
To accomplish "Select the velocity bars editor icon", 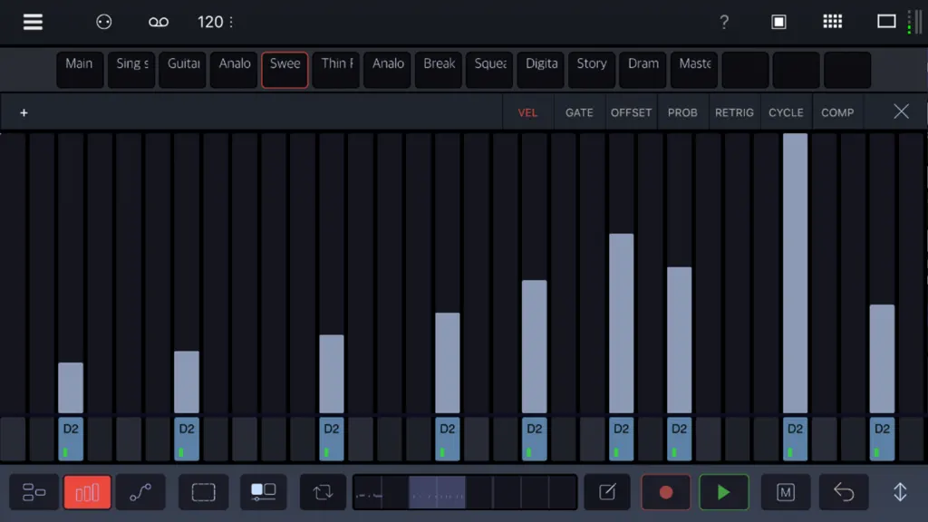I will point(87,492).
